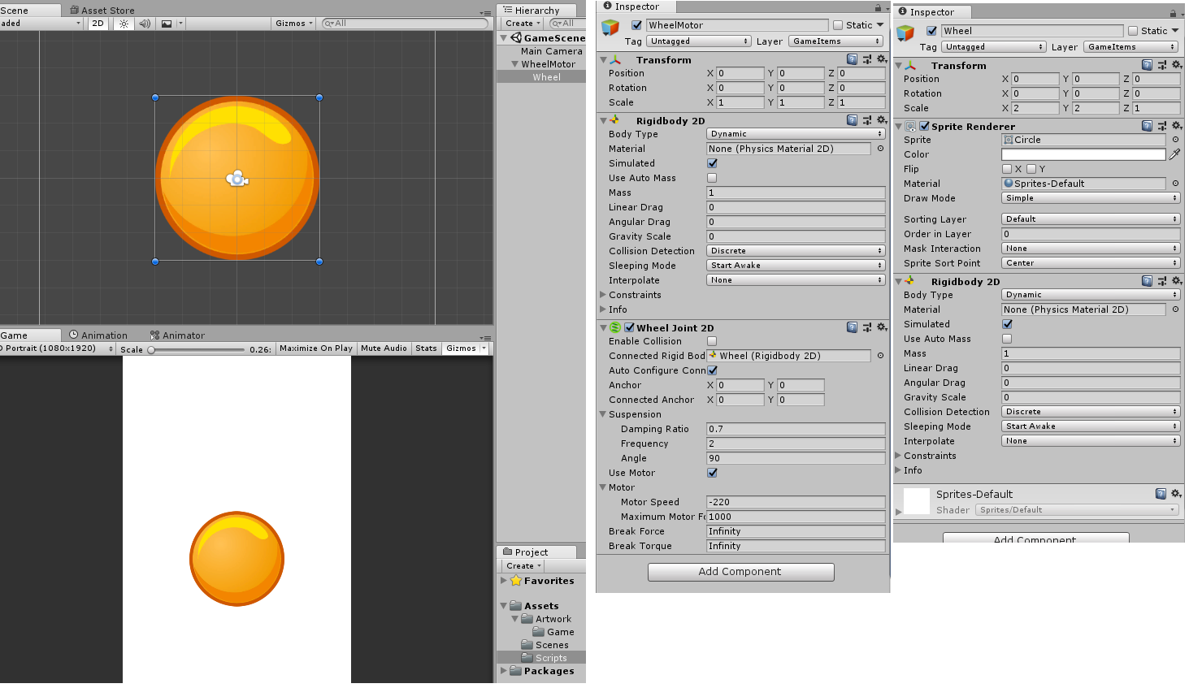This screenshot has width=1189, height=688.
Task: Click the camera gizmo in Scene view
Action: pos(237,178)
